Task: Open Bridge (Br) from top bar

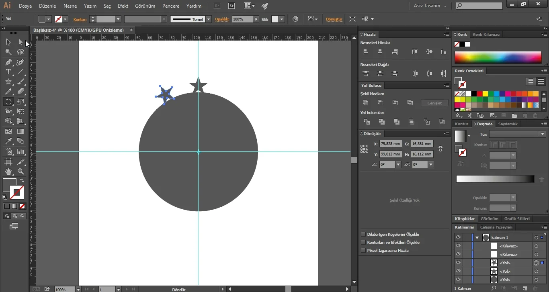Action: click(217, 6)
